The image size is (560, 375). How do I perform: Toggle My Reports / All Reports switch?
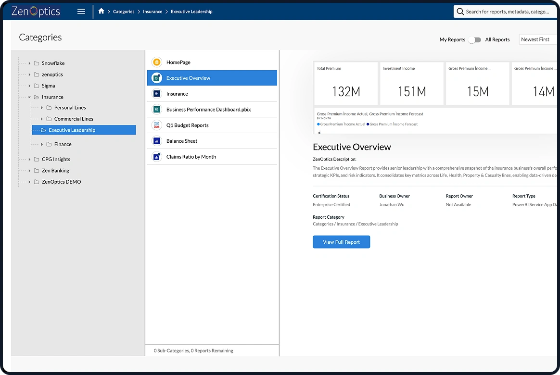click(475, 40)
